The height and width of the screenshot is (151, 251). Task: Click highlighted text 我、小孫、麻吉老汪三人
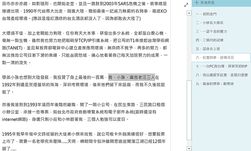(x=131, y=77)
